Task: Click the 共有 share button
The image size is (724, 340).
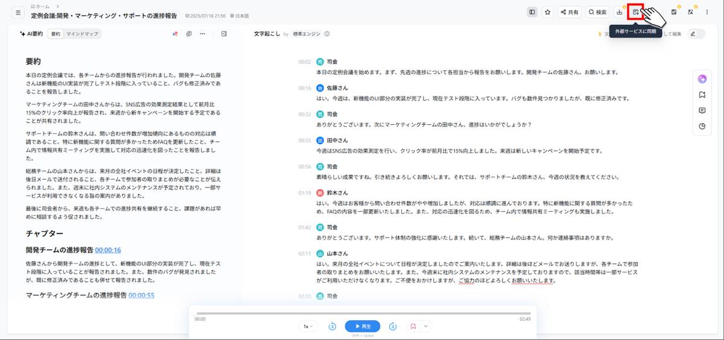Action: click(x=570, y=12)
